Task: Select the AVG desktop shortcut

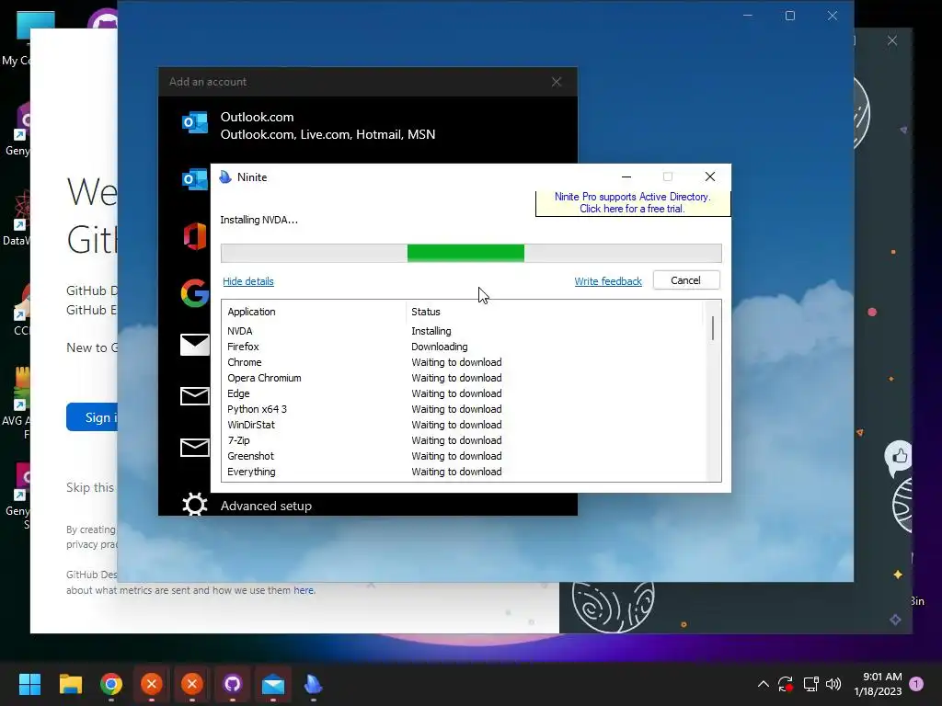Action: coord(16,404)
